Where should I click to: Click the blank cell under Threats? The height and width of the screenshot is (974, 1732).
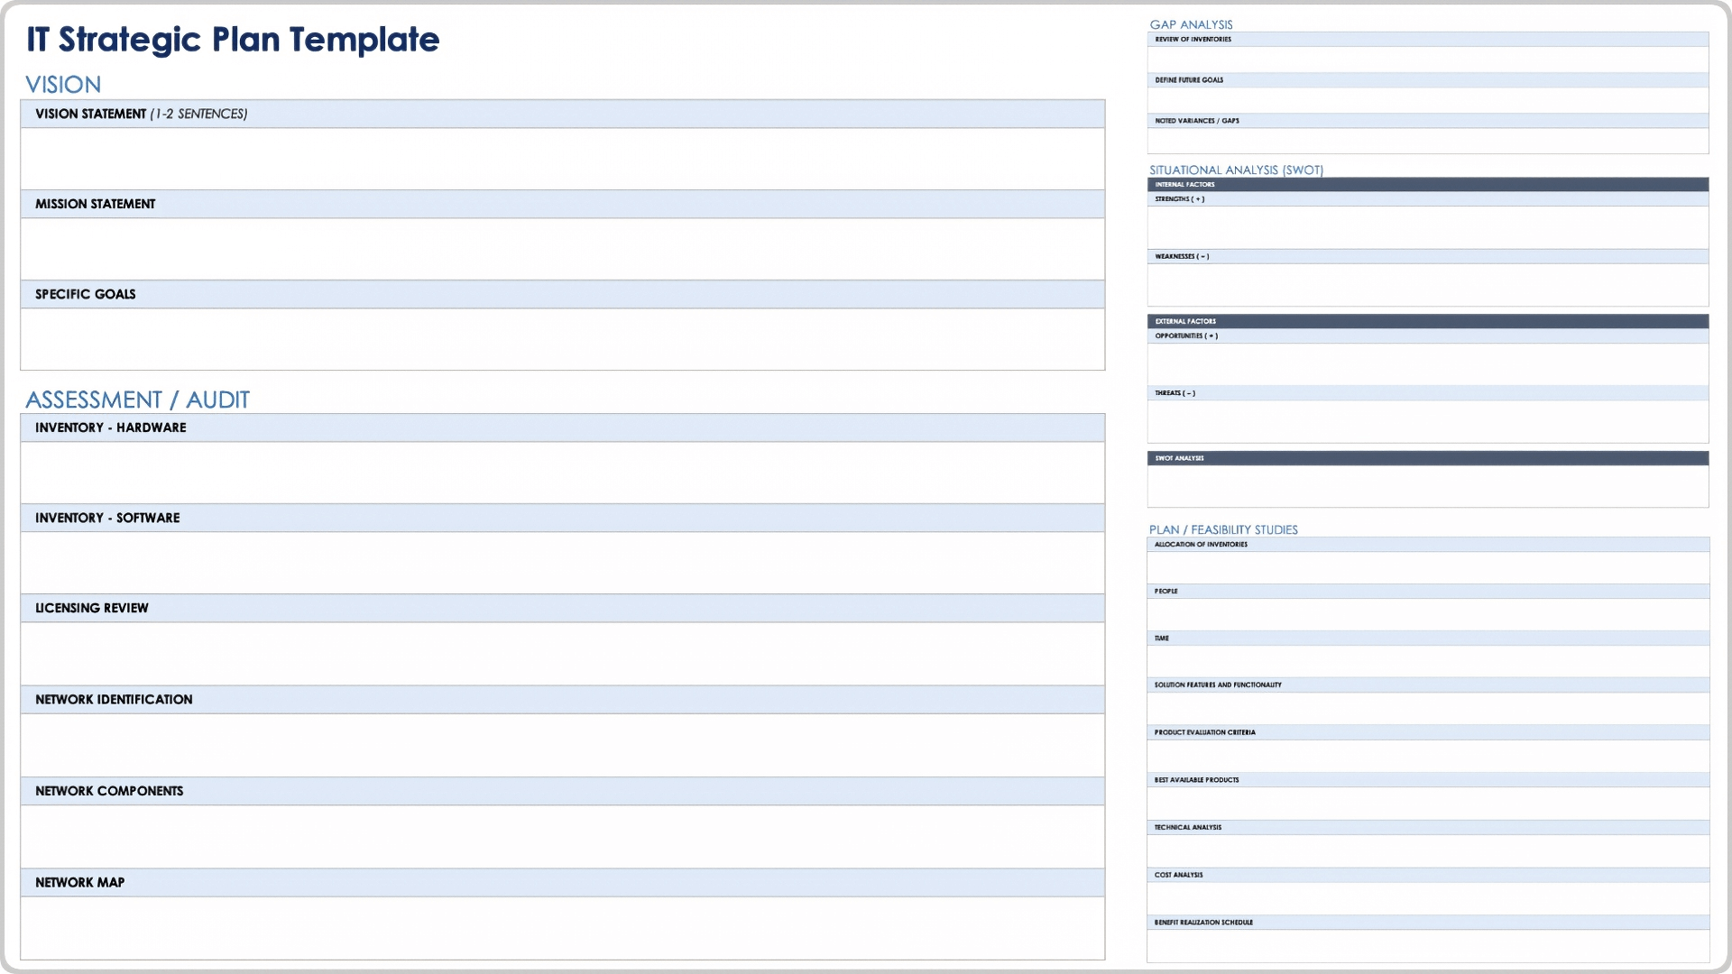pyautogui.click(x=1428, y=421)
